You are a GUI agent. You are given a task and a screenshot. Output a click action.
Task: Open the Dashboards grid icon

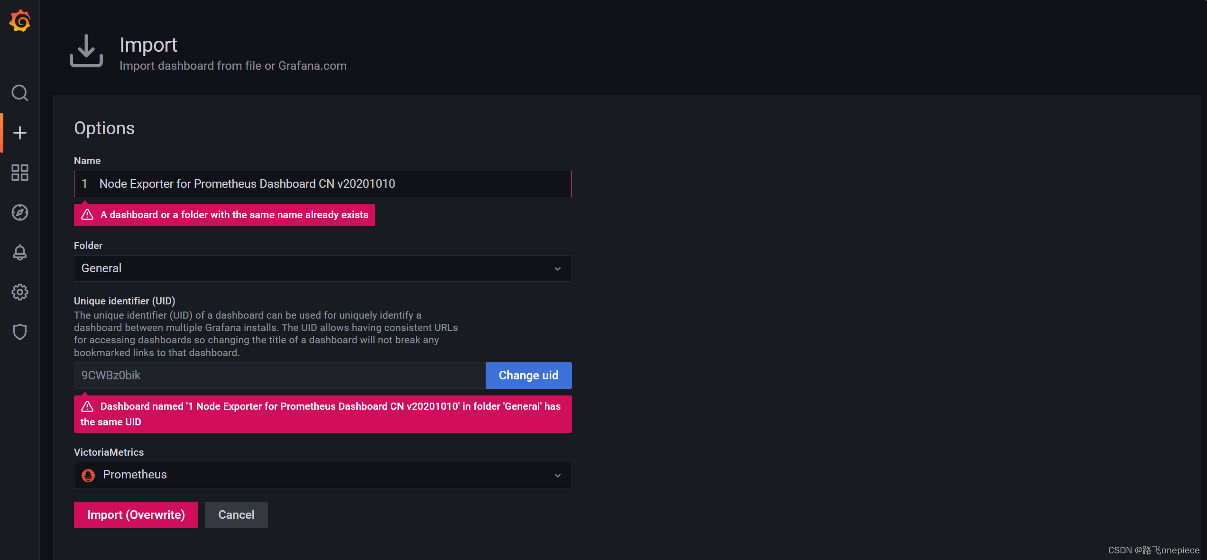point(20,173)
